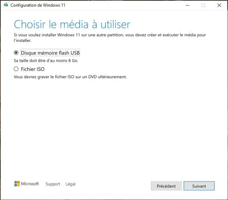
Task: Choose the Fichier ISO radio option
Action: tap(16, 69)
